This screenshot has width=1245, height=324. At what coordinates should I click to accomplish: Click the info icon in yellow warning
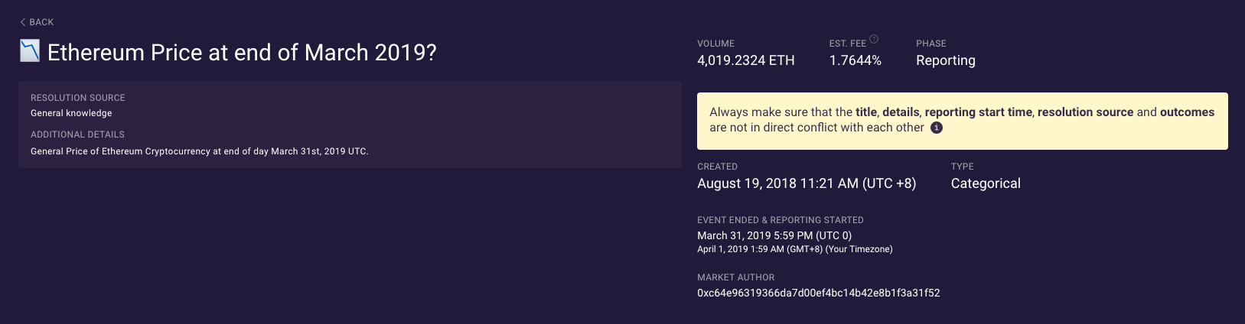(936, 128)
